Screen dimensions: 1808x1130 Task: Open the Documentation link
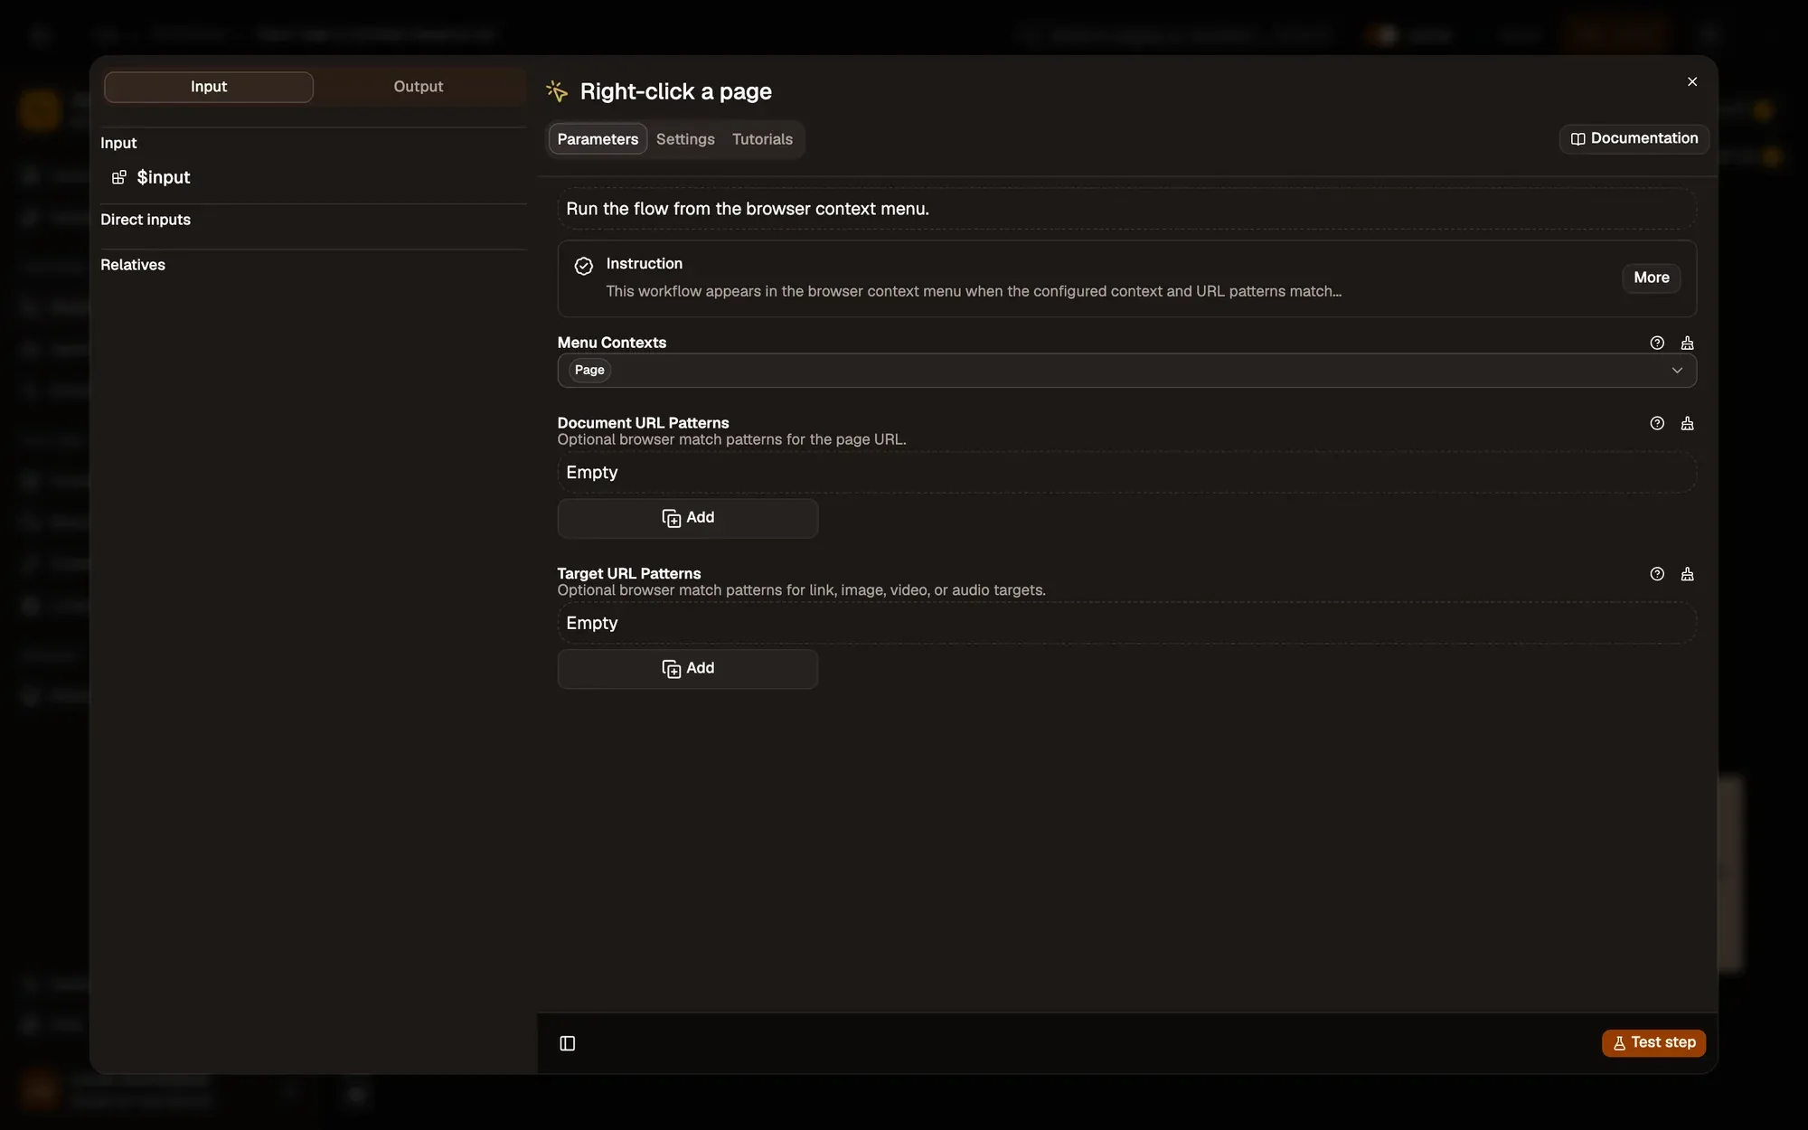click(1634, 138)
